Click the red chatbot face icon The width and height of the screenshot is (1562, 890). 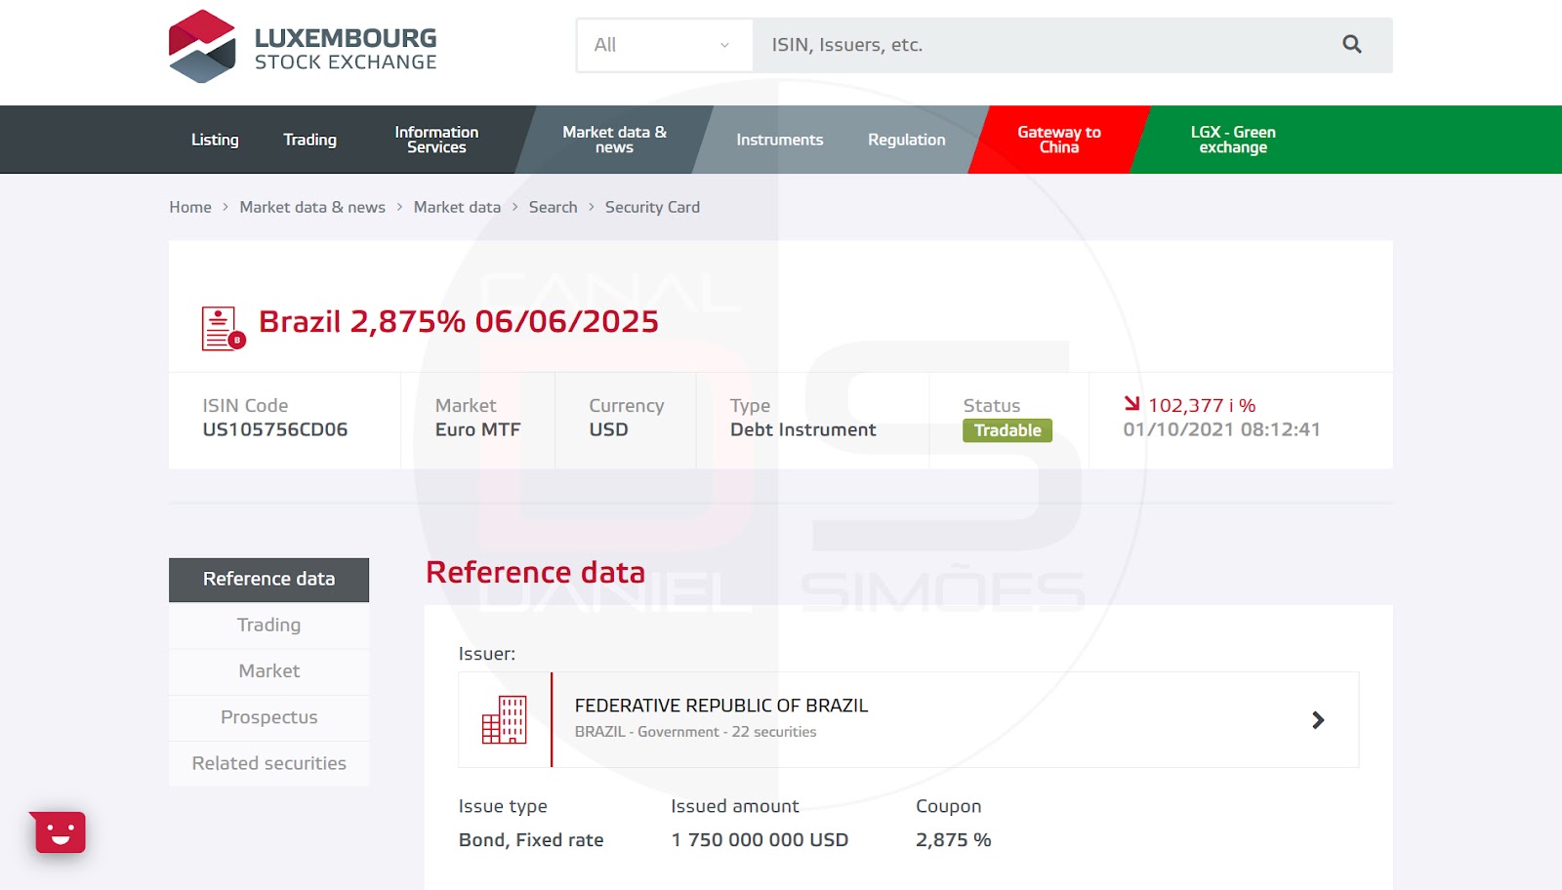click(x=60, y=832)
